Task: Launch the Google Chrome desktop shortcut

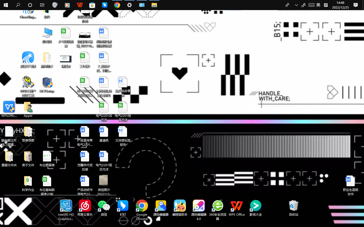Action: (142, 210)
